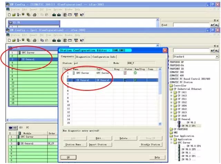Image resolution: width=221 pixels, height=164 pixels.
Task: Click the green Run/Stop icon for OPC Server
Action: coord(135,73)
